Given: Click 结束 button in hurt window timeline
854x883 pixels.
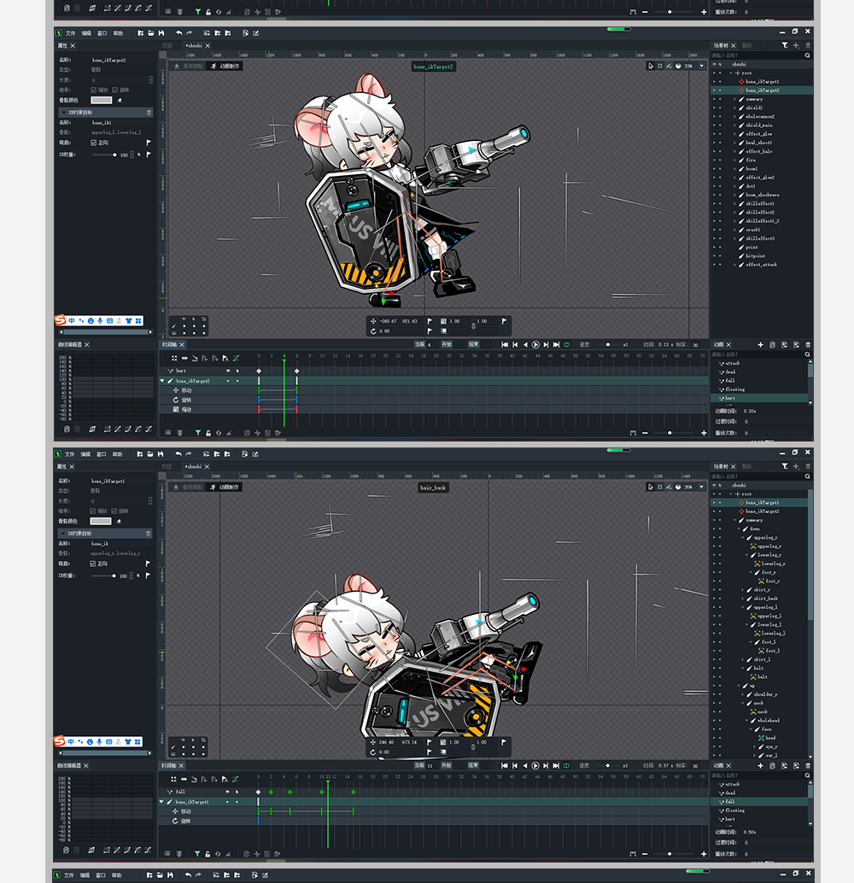Looking at the screenshot, I should [x=473, y=344].
